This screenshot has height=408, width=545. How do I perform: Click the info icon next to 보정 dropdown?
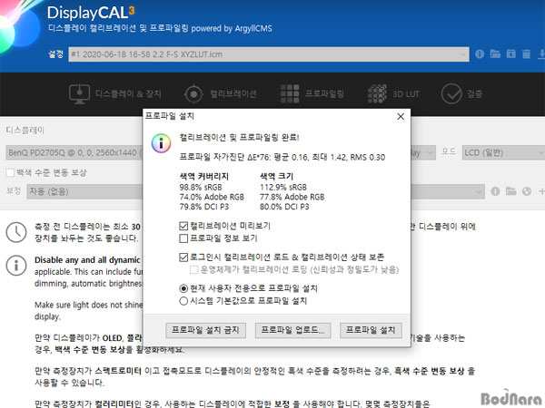(495, 191)
